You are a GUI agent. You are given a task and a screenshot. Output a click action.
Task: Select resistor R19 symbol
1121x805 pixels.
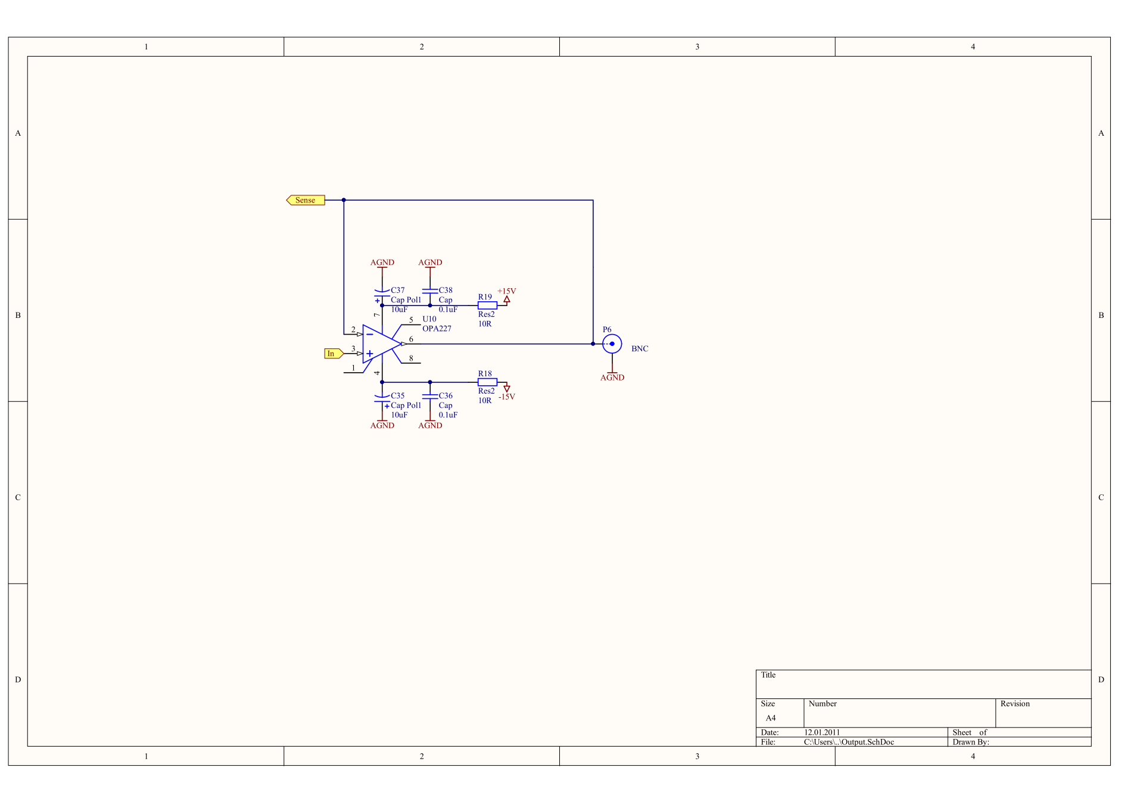coord(487,305)
